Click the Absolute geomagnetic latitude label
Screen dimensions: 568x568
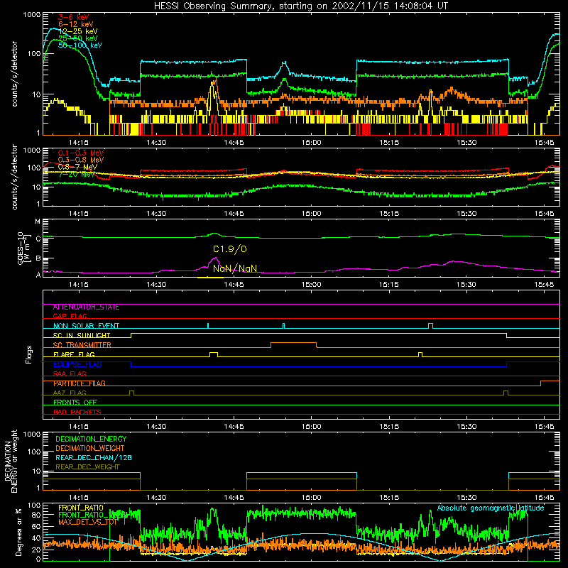pos(491,508)
